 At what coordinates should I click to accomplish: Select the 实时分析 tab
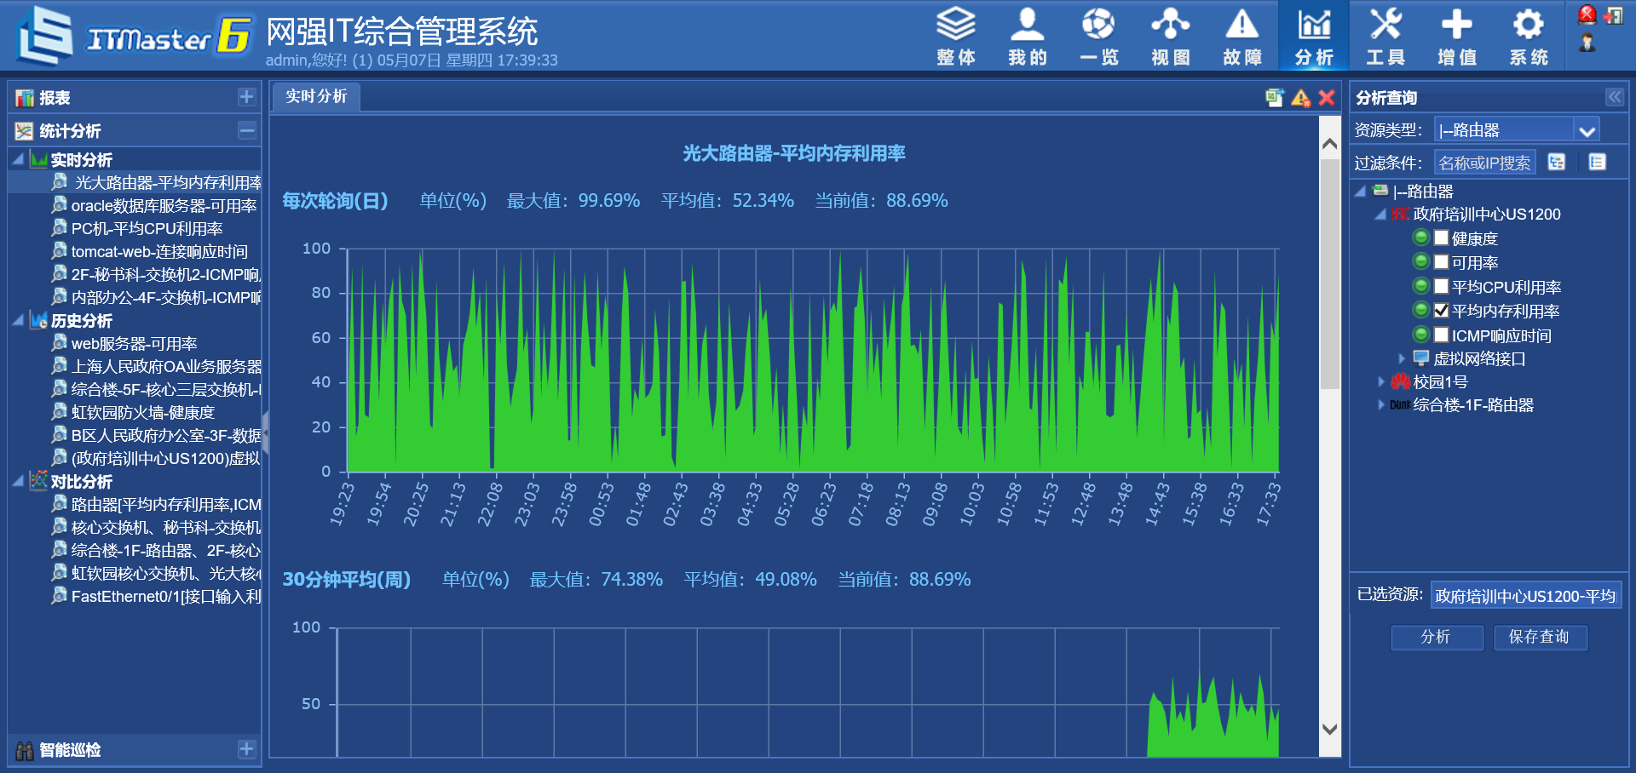(316, 97)
